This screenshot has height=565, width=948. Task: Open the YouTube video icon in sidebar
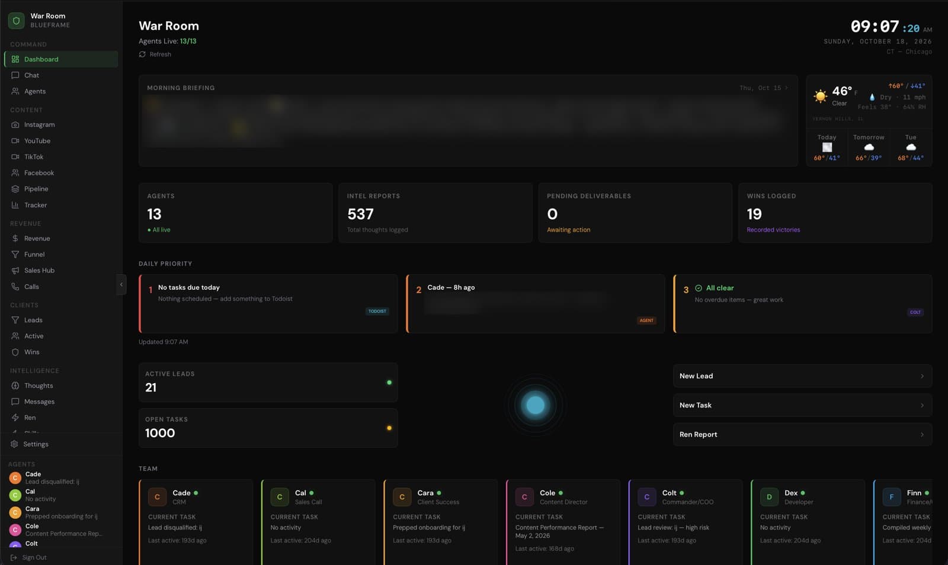pyautogui.click(x=15, y=141)
